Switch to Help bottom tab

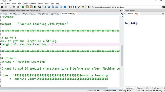147,88
